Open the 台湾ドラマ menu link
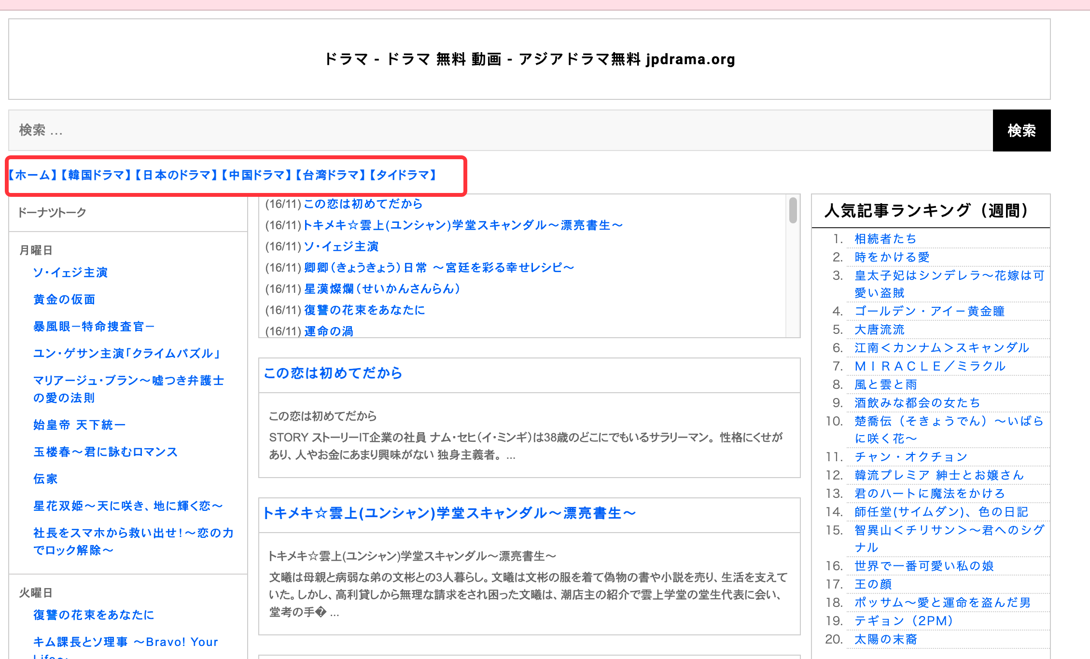 [x=330, y=175]
